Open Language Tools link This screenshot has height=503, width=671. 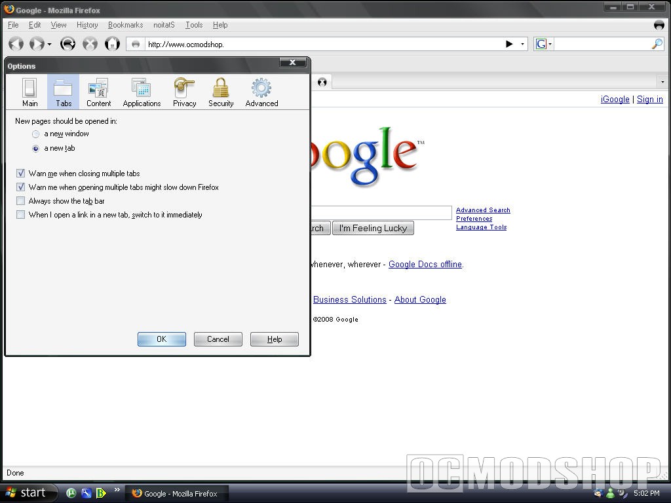(481, 227)
